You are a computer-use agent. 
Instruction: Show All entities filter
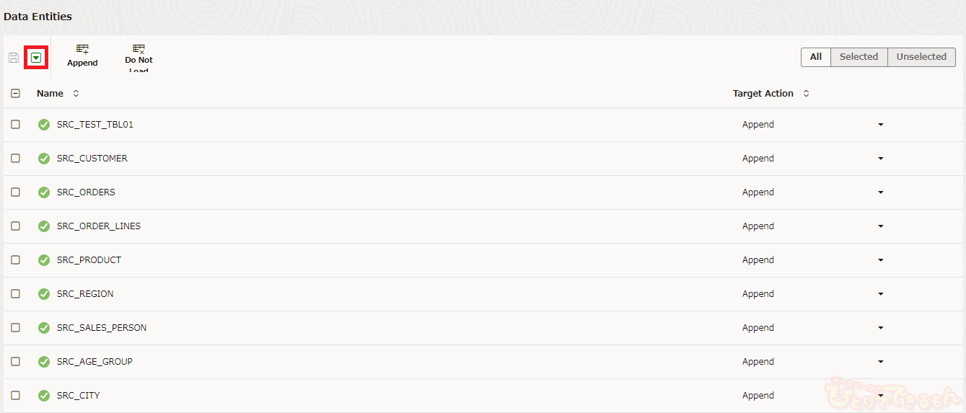(816, 57)
